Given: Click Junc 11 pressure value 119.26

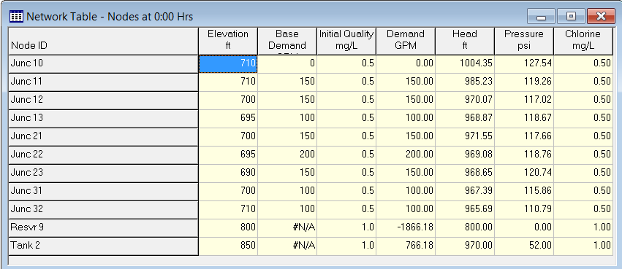Looking at the screenshot, I should point(524,82).
